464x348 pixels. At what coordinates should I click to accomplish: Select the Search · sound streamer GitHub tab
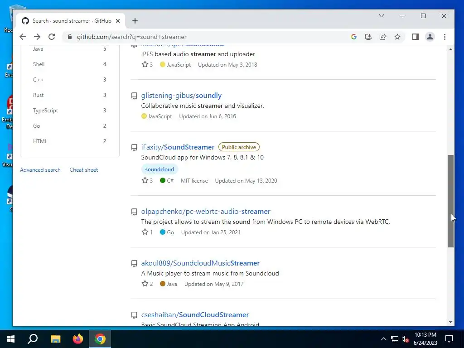click(x=71, y=21)
